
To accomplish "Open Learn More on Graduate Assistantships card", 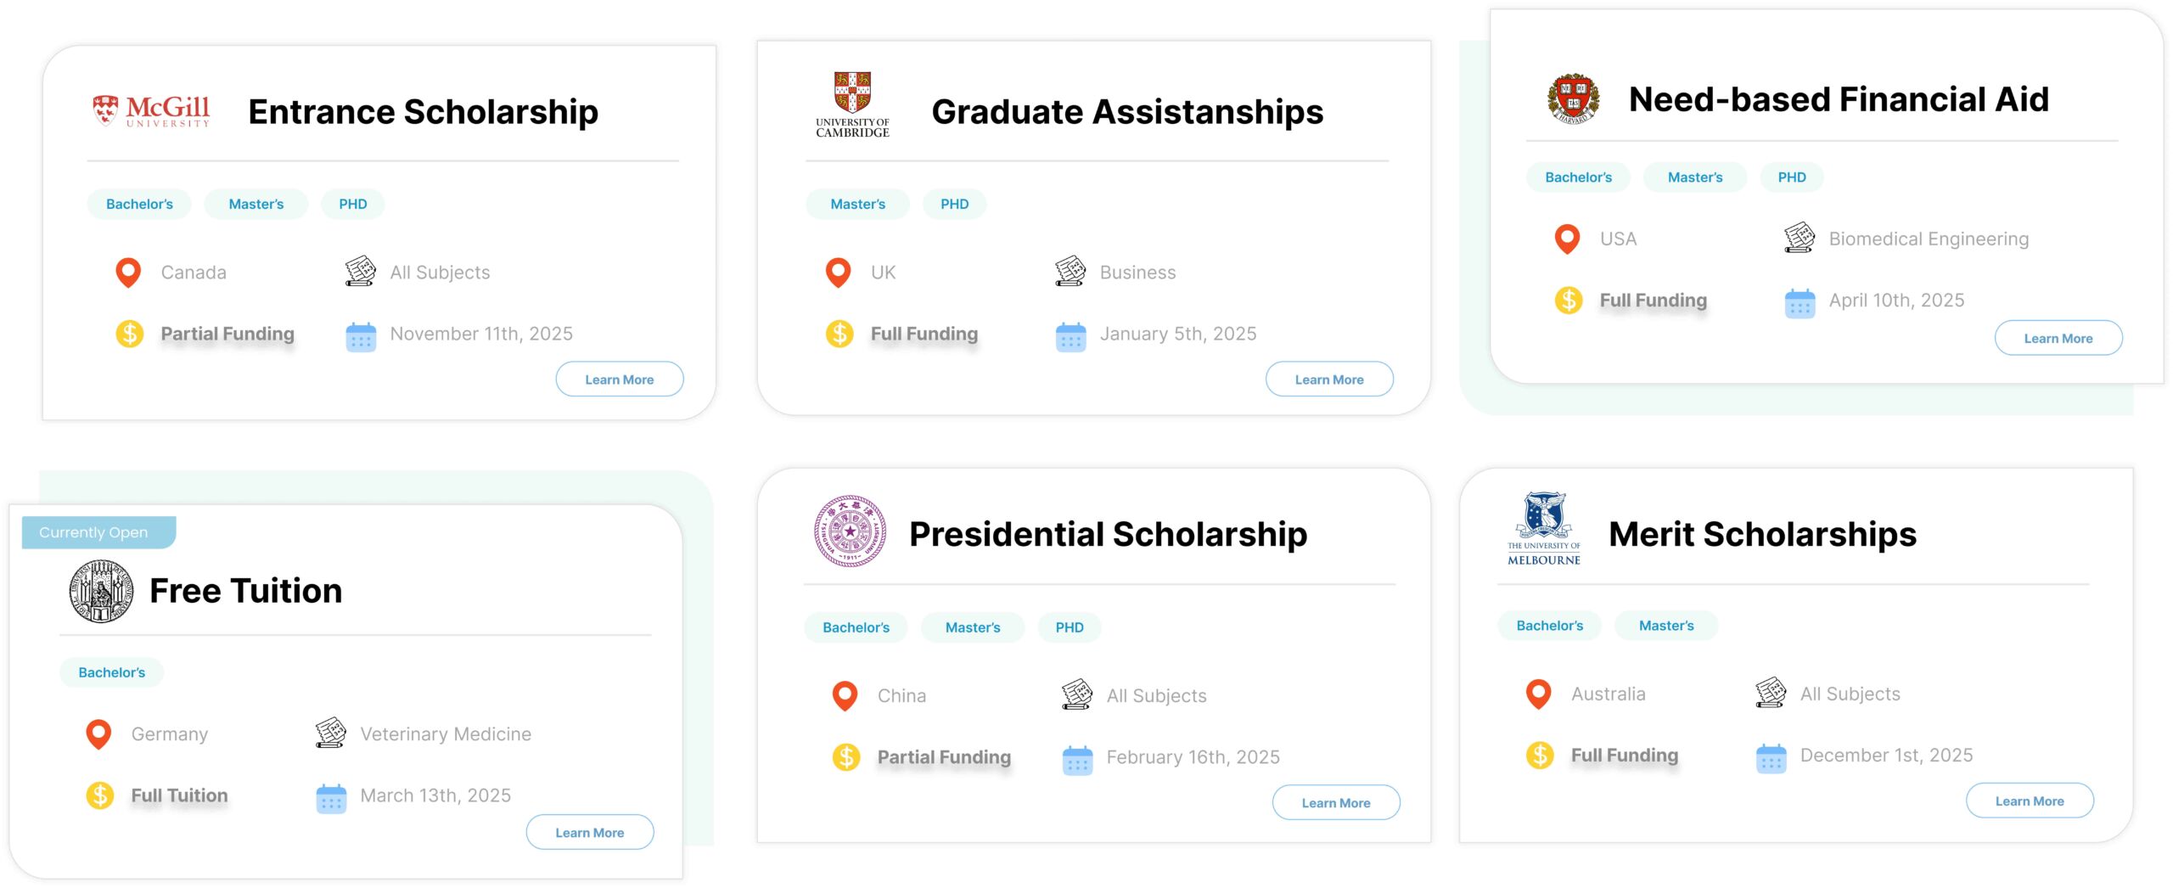I will 1329,379.
